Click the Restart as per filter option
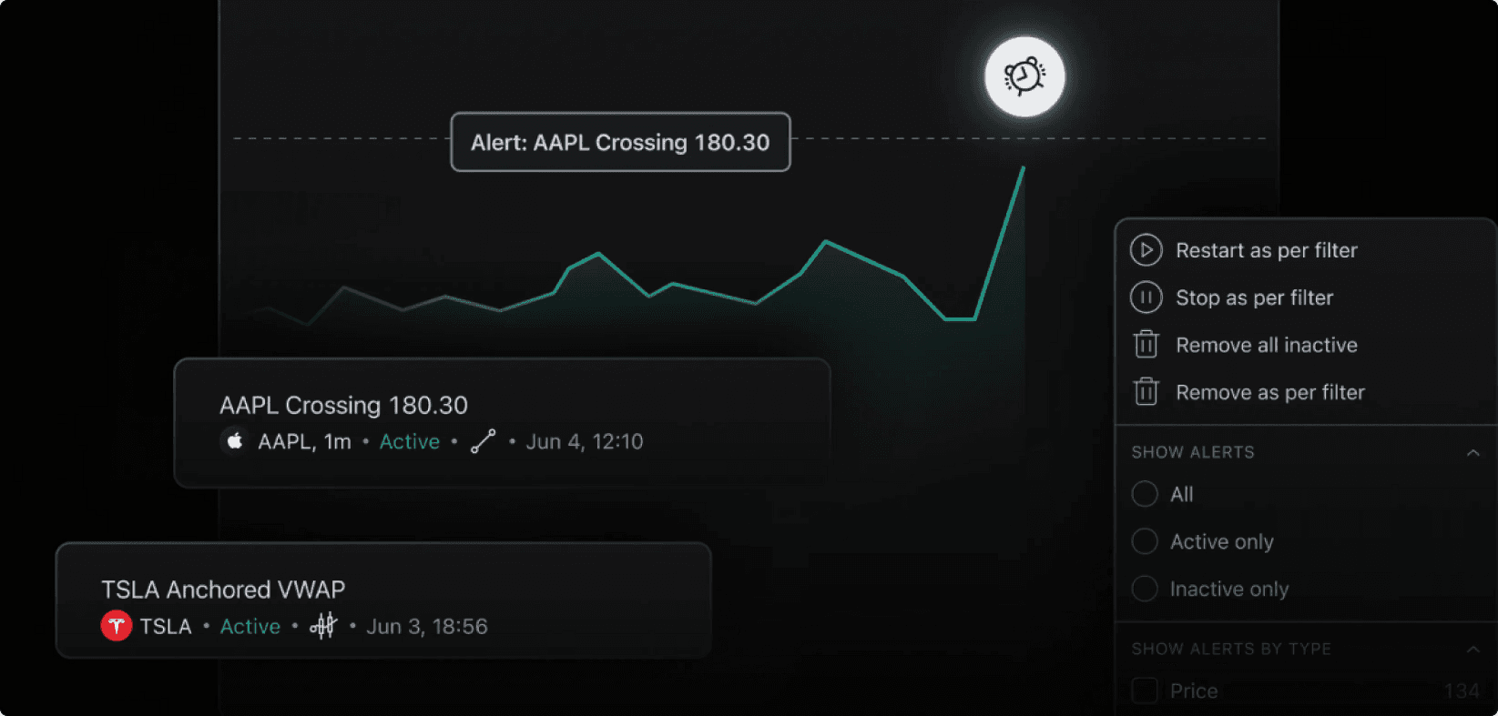Screen dimensions: 1498x716 (1268, 249)
